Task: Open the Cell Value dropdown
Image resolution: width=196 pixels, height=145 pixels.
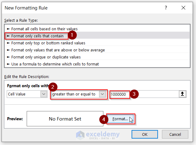Action: [44, 94]
